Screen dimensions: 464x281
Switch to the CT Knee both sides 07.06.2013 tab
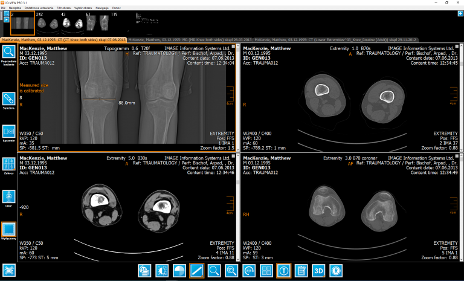point(63,40)
